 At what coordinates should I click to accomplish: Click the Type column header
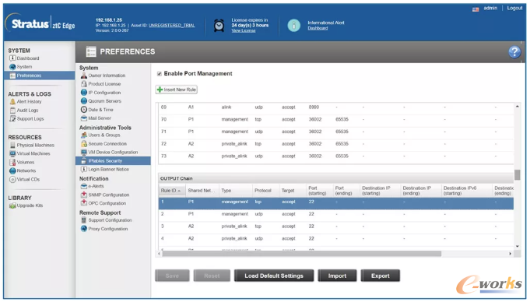(x=236, y=191)
